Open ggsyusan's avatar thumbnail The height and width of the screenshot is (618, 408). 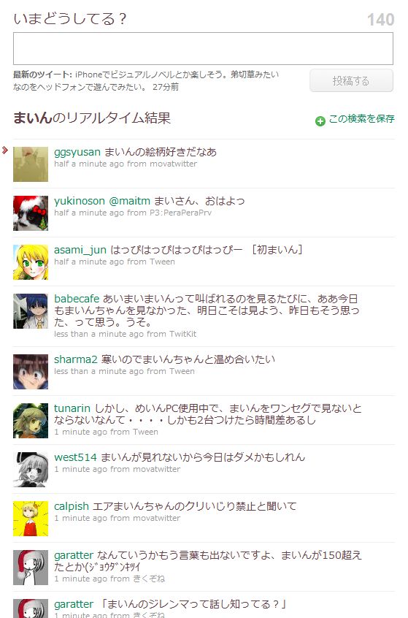pos(31,164)
